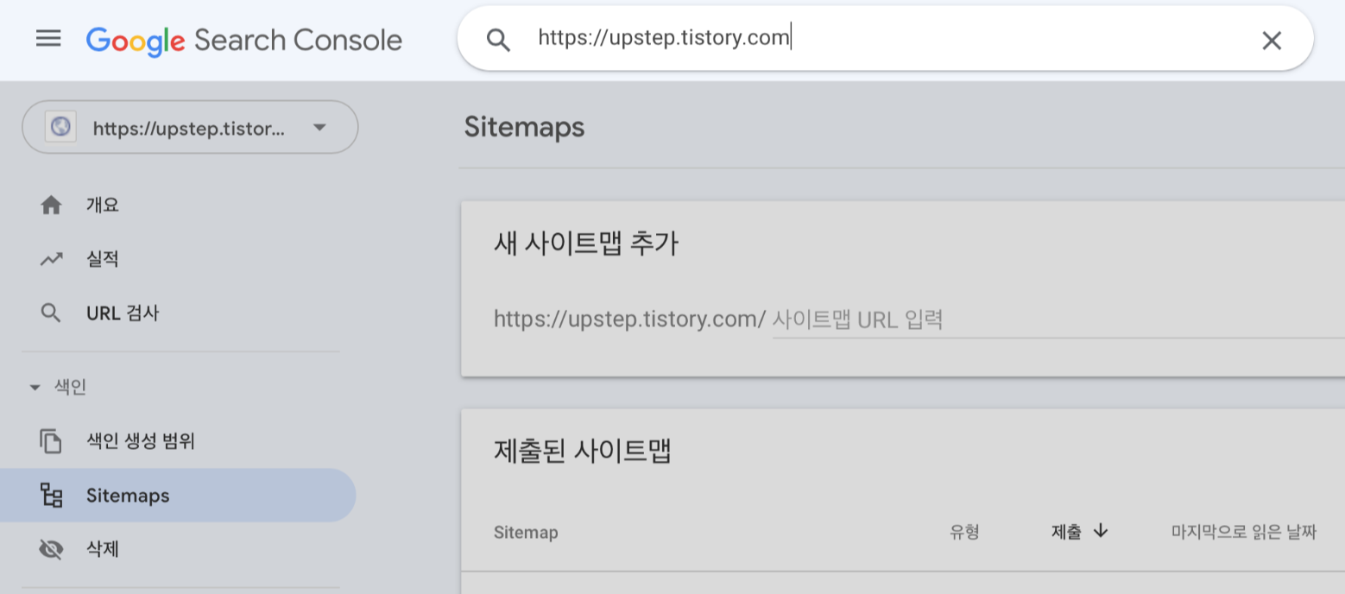Click the Sitemaps page title
Viewport: 1345px width, 594px height.
coord(524,127)
